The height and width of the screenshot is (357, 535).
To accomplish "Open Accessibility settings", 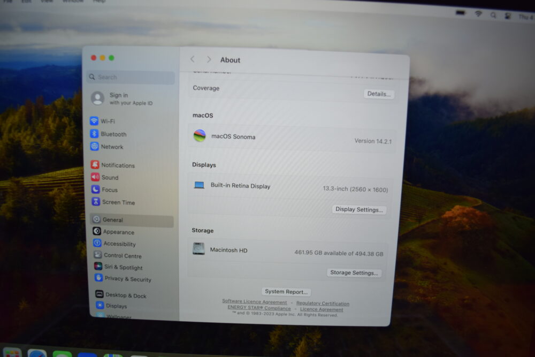I will [x=114, y=244].
